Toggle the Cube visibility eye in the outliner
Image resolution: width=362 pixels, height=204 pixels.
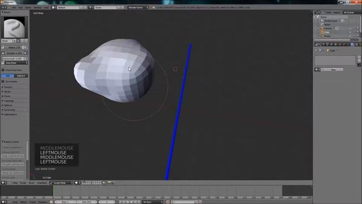pyautogui.click(x=350, y=32)
